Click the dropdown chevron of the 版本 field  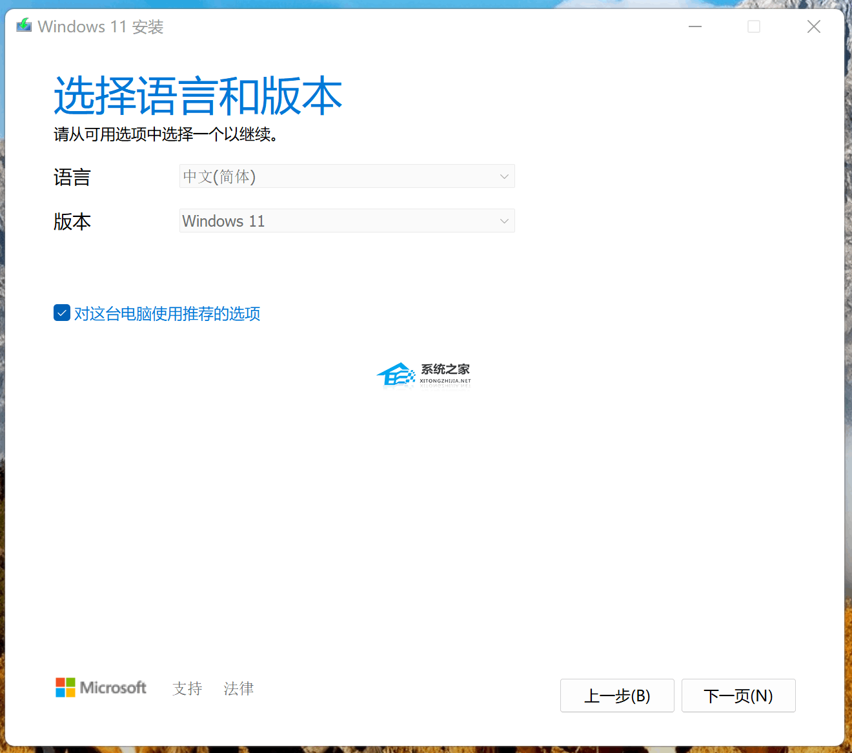pyautogui.click(x=504, y=220)
